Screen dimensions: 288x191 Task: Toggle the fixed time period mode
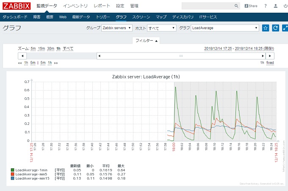(270, 63)
